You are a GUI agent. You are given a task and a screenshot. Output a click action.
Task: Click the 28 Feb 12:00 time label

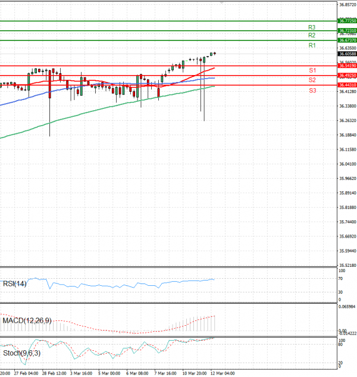(x=54, y=373)
